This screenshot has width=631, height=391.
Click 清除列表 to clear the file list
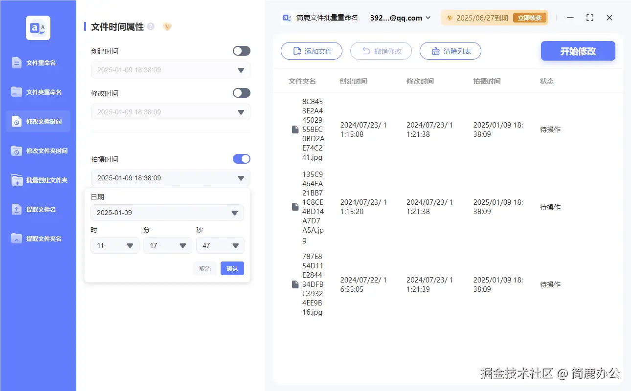point(450,51)
